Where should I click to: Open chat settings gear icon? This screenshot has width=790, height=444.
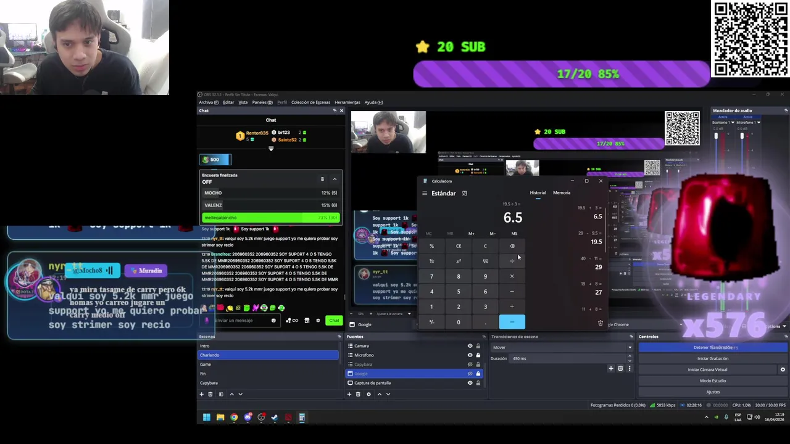tap(318, 320)
